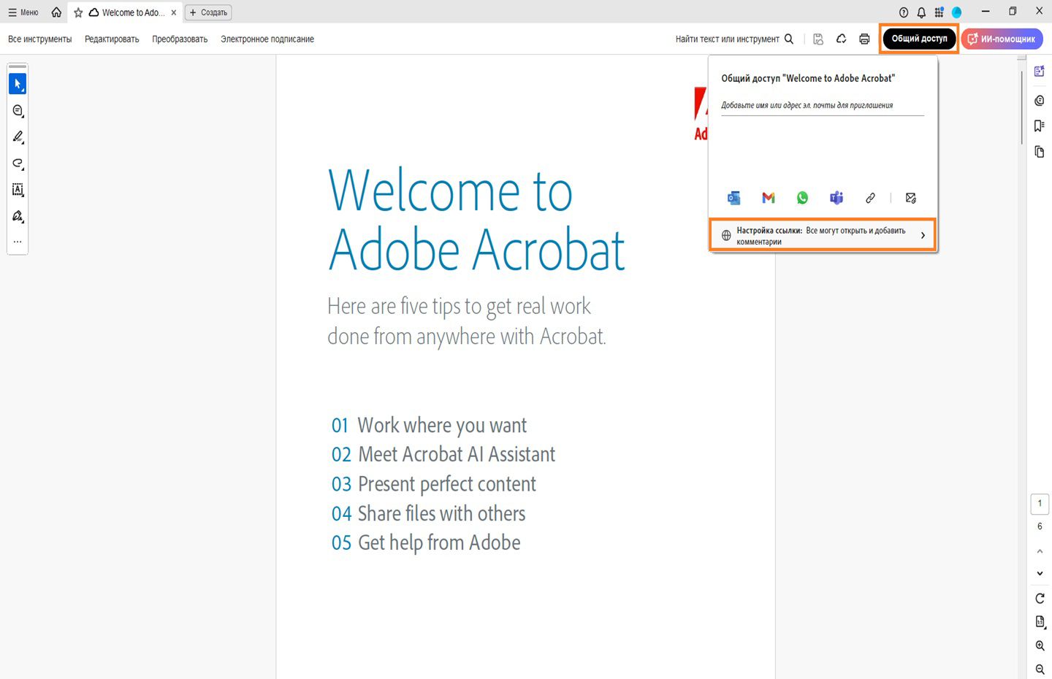Open the ИИ-помощник button

click(1002, 39)
